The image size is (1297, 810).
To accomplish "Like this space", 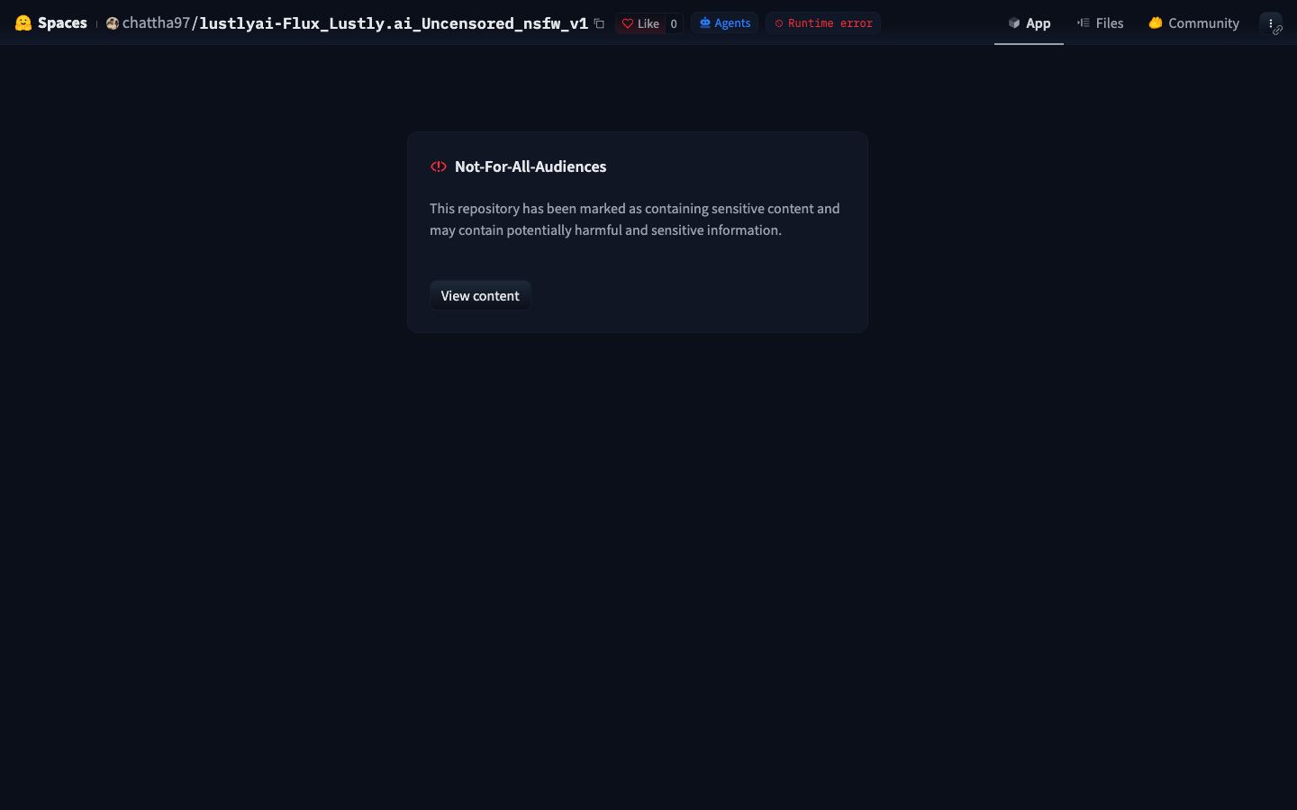I will tap(640, 23).
